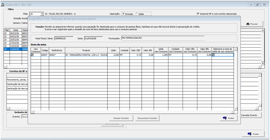Viewport: 270px width, 140px height.
Task: Uncheck Somente NF-e com evento relacionado
Action: coord(198,14)
